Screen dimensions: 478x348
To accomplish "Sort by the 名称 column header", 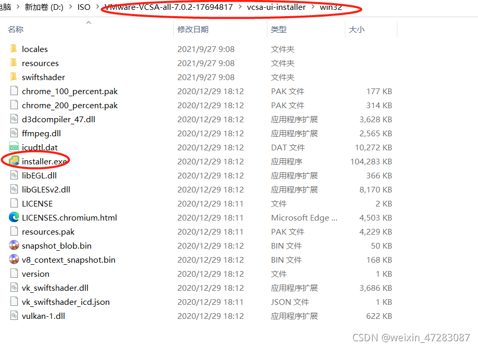I will pos(16,29).
